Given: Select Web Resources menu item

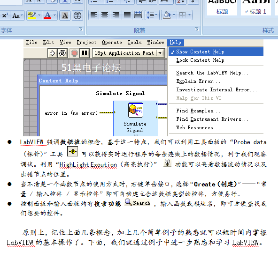Looking at the screenshot, I should (x=216, y=128).
